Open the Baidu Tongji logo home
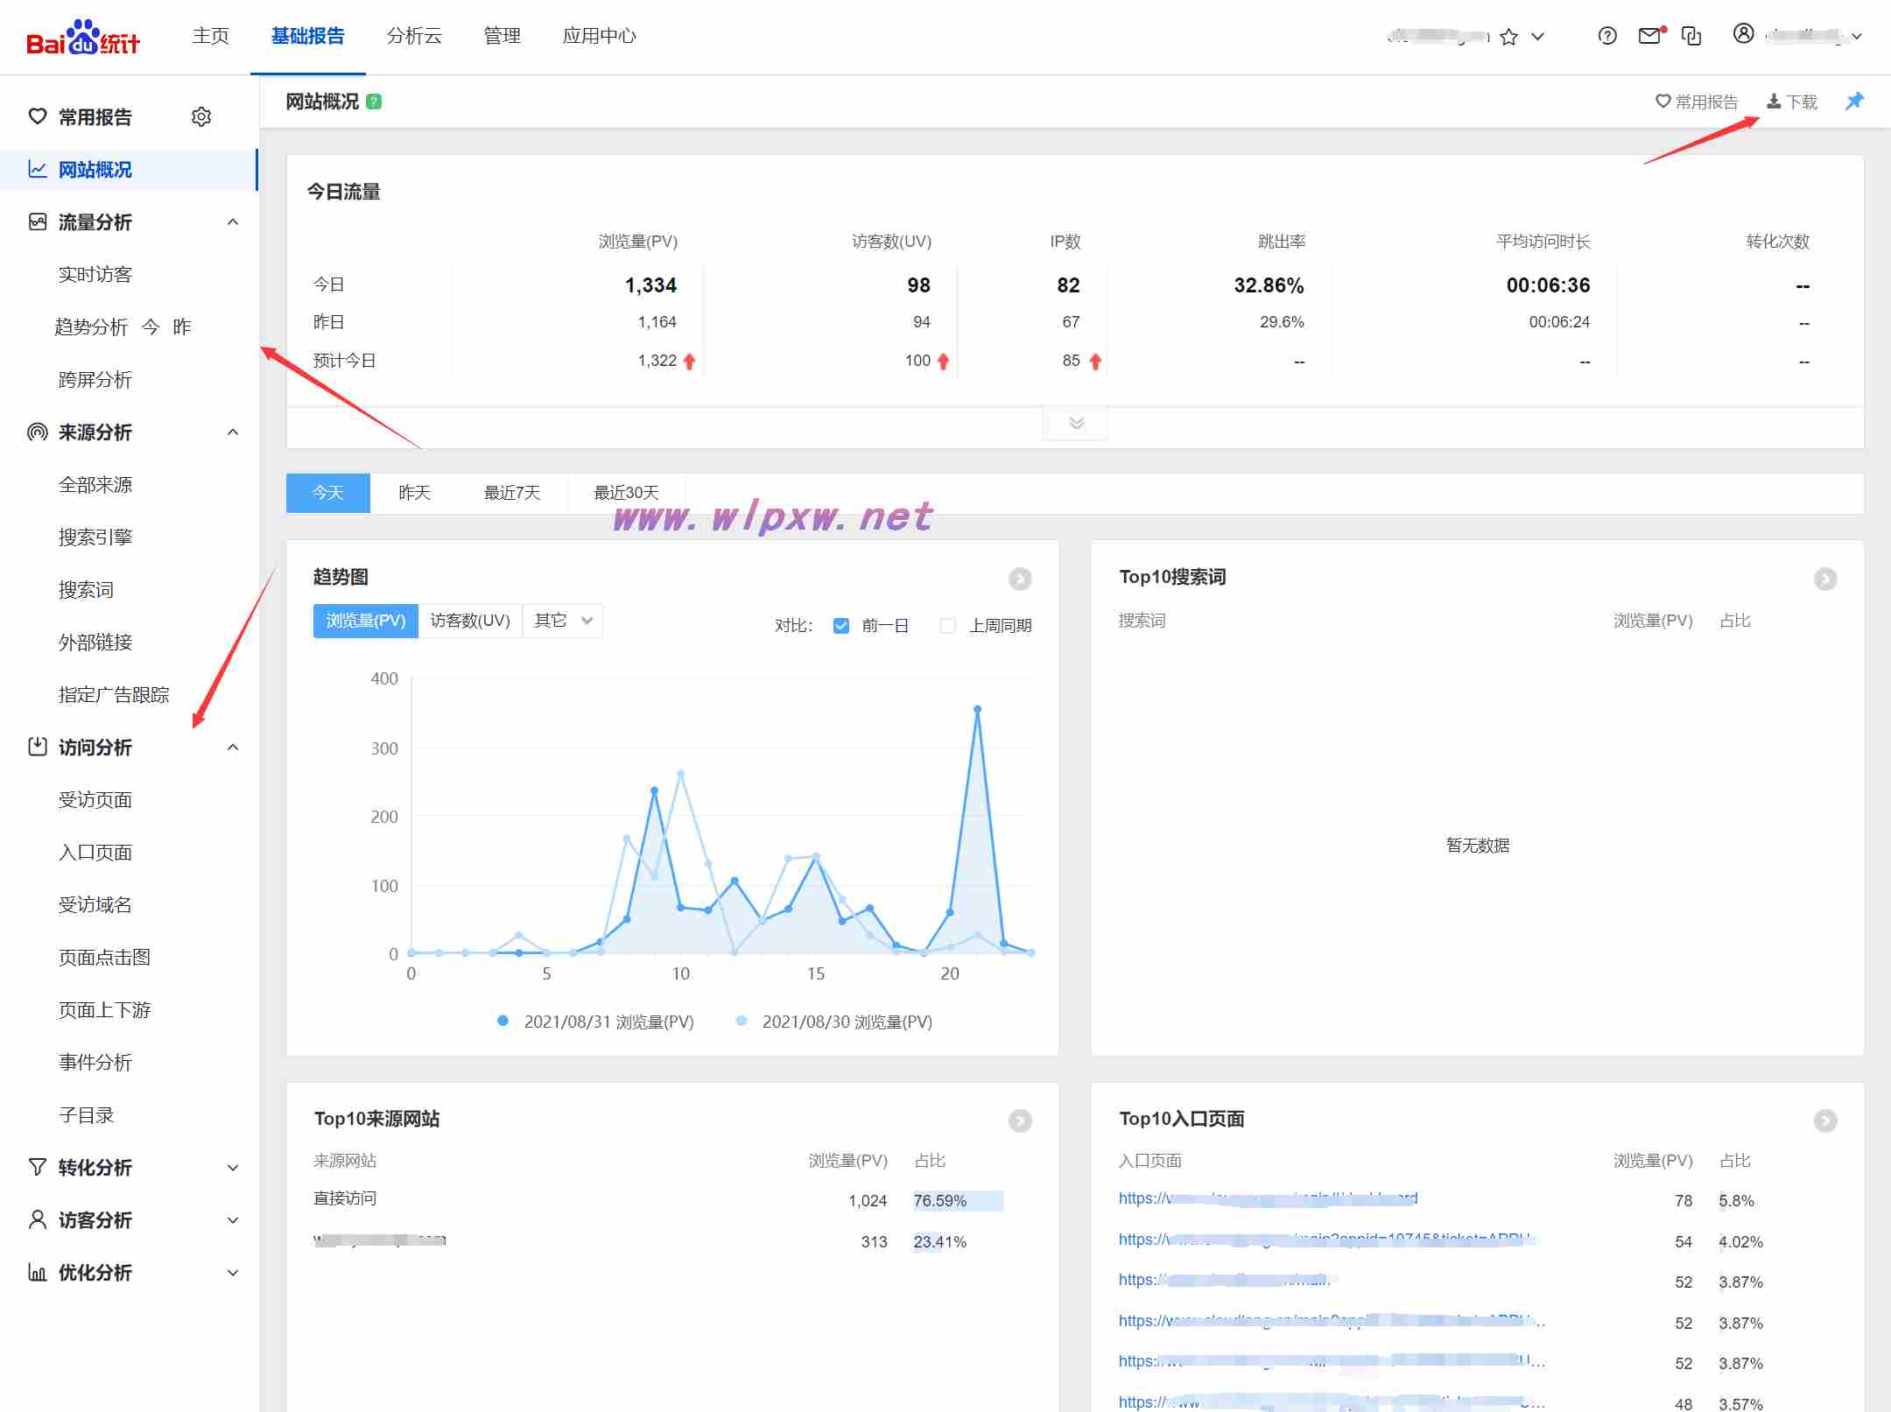Image resolution: width=1891 pixels, height=1412 pixels. pyautogui.click(x=83, y=37)
